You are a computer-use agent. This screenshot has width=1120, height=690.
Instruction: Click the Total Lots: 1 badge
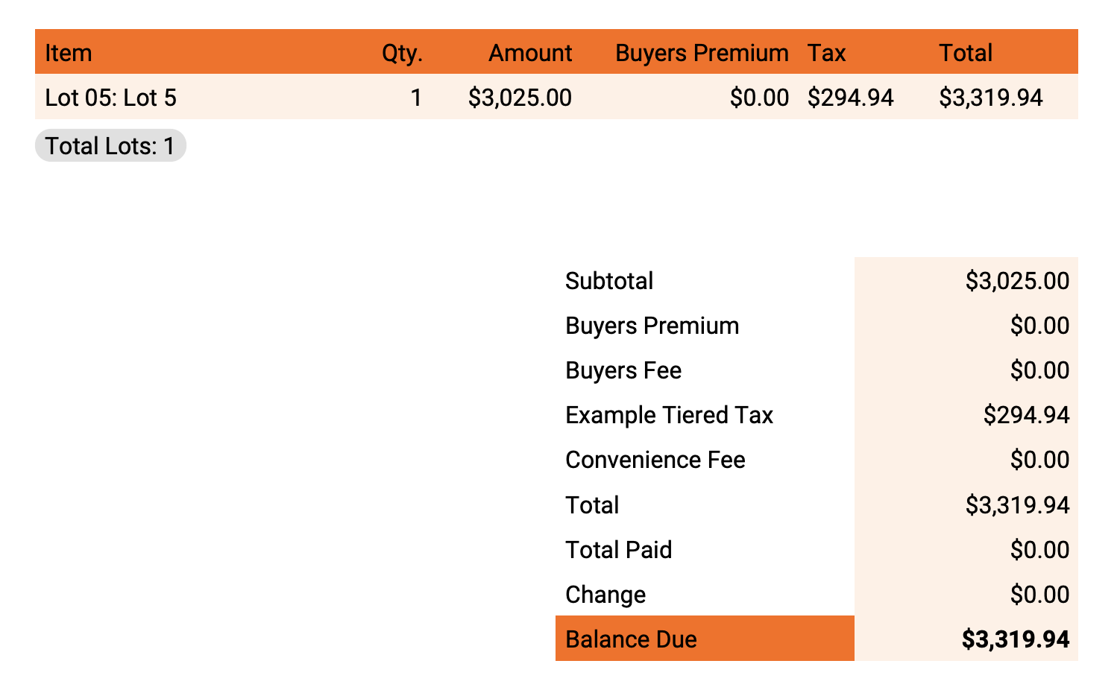(x=110, y=146)
